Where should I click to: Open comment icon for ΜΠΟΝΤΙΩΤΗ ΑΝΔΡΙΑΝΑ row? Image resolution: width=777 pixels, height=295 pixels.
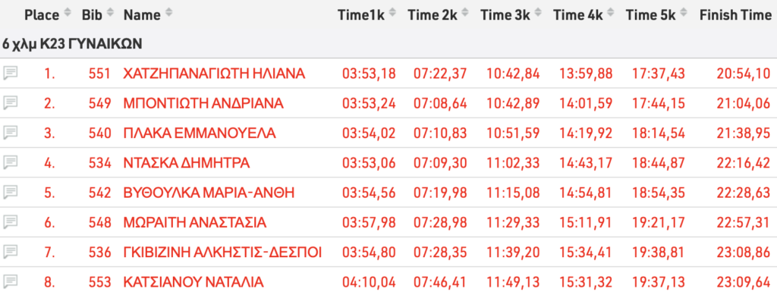11,103
